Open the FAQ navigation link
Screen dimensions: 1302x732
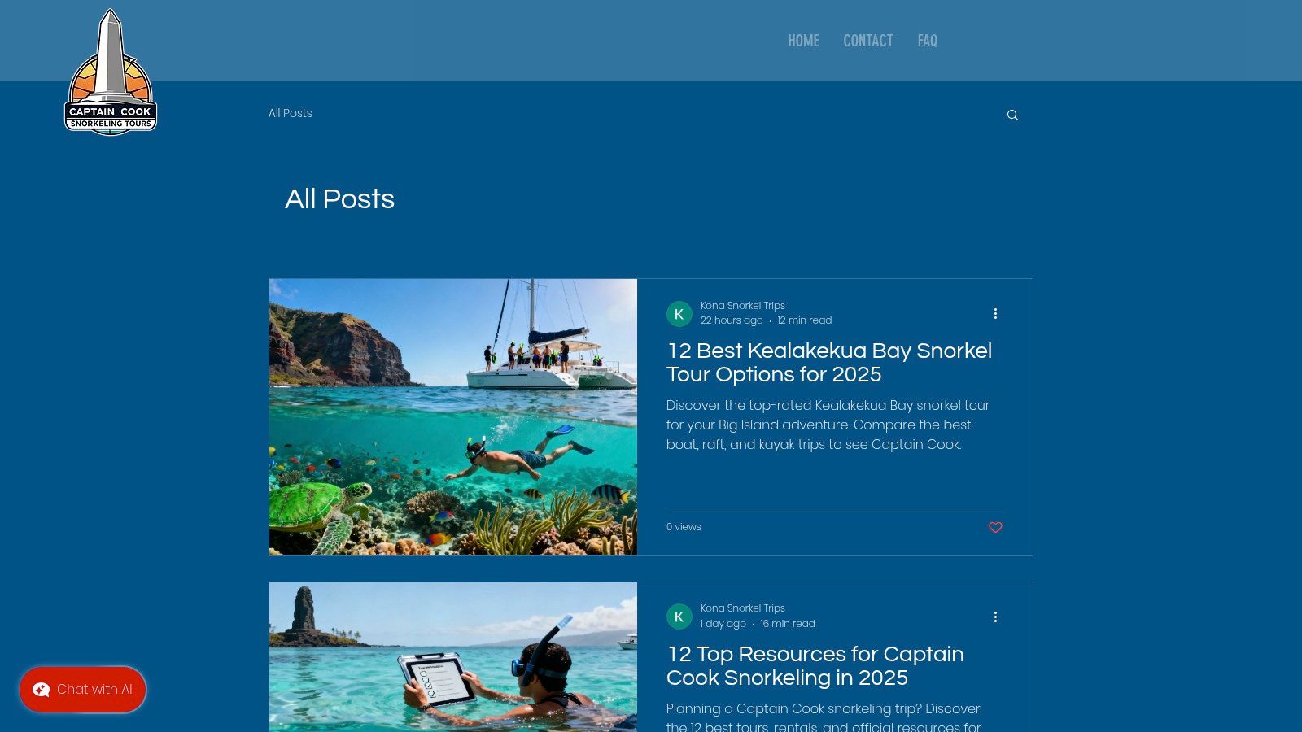pyautogui.click(x=927, y=41)
